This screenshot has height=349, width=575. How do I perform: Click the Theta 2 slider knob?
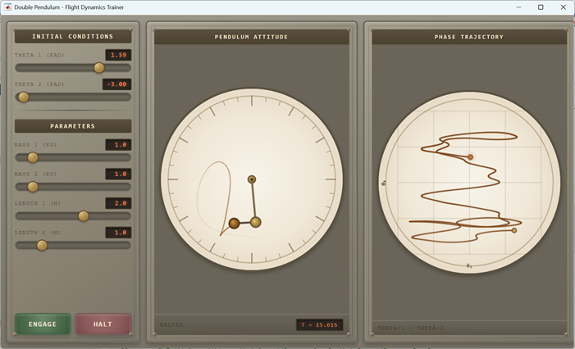pos(24,97)
